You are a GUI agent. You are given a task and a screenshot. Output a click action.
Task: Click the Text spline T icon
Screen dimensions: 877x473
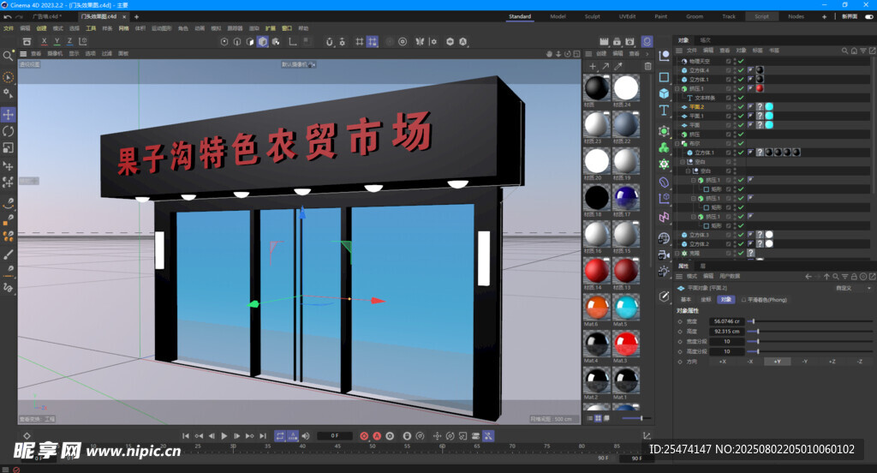(x=664, y=111)
